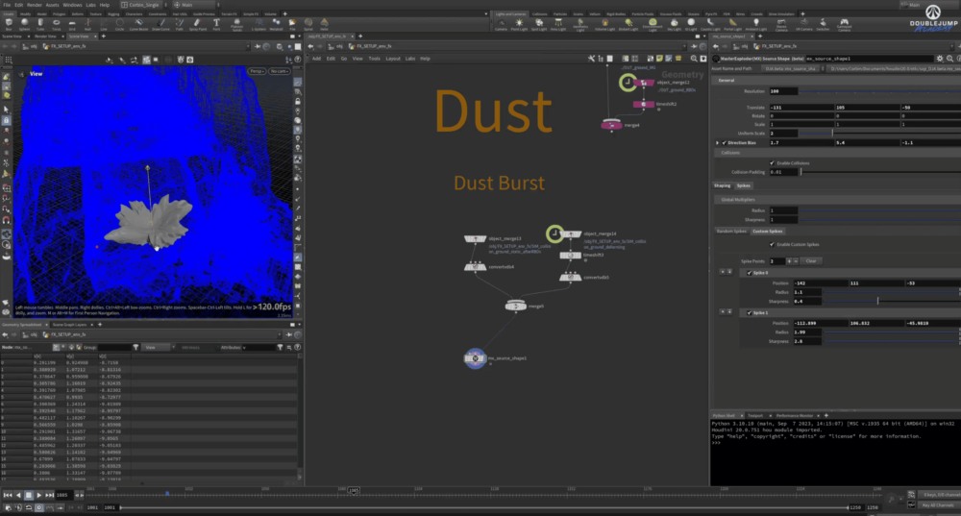The width and height of the screenshot is (961, 516).
Task: Select the merge4 node
Action: 611,125
